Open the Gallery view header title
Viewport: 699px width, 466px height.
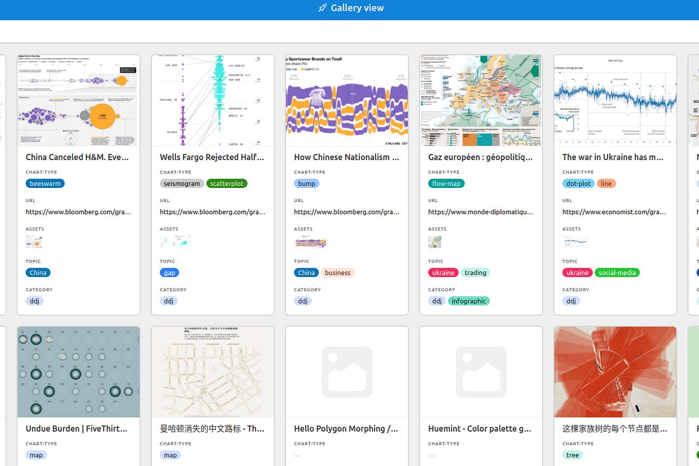pyautogui.click(x=357, y=8)
